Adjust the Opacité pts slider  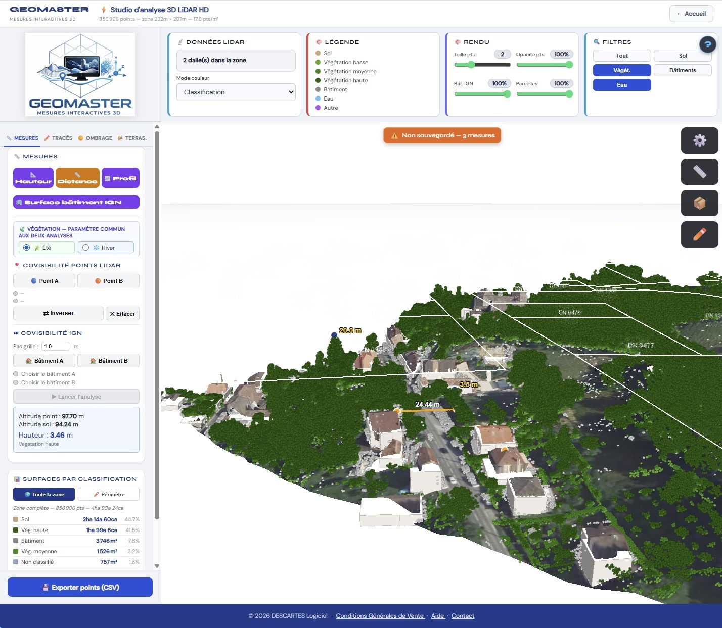[x=545, y=65]
